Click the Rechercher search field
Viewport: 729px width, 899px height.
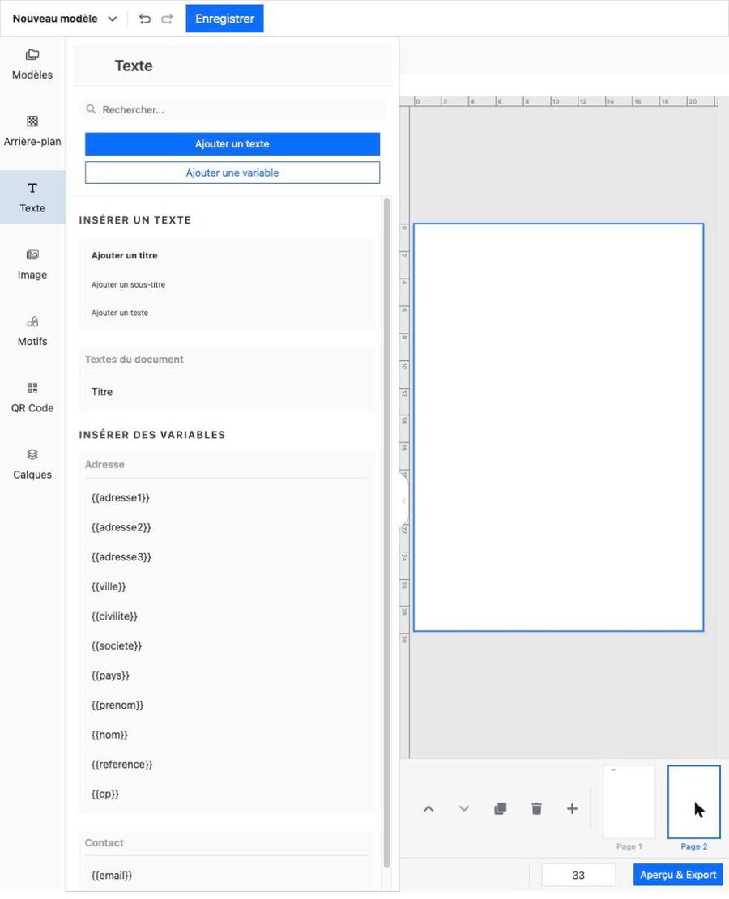click(232, 109)
